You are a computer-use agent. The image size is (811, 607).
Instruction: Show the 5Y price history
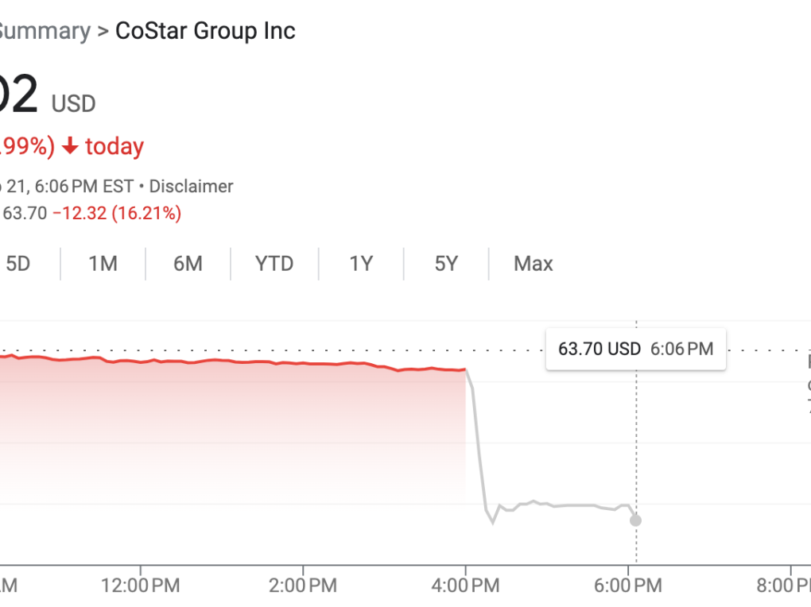point(446,264)
